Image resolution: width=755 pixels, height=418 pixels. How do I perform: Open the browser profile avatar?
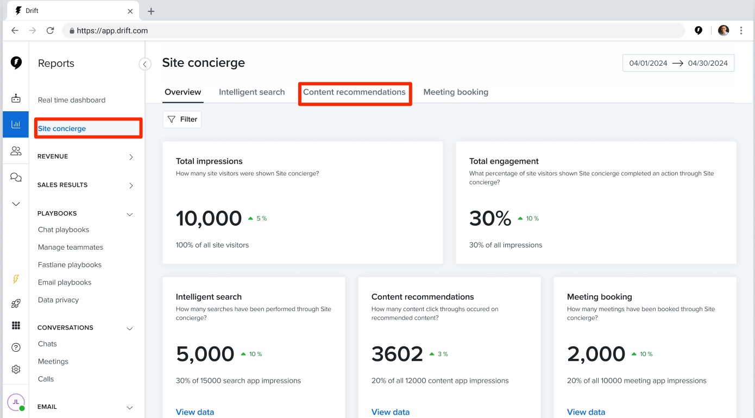[x=723, y=30]
